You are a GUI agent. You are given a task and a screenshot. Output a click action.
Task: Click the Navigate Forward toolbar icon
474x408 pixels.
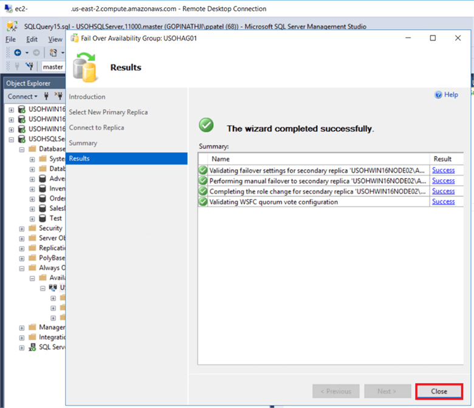36,53
